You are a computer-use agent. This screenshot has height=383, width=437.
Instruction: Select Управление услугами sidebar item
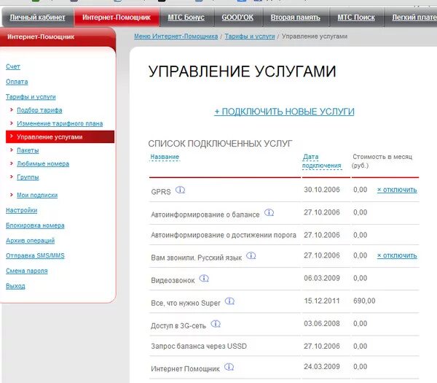[60, 137]
